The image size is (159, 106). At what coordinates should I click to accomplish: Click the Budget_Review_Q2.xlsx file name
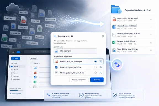point(126,41)
